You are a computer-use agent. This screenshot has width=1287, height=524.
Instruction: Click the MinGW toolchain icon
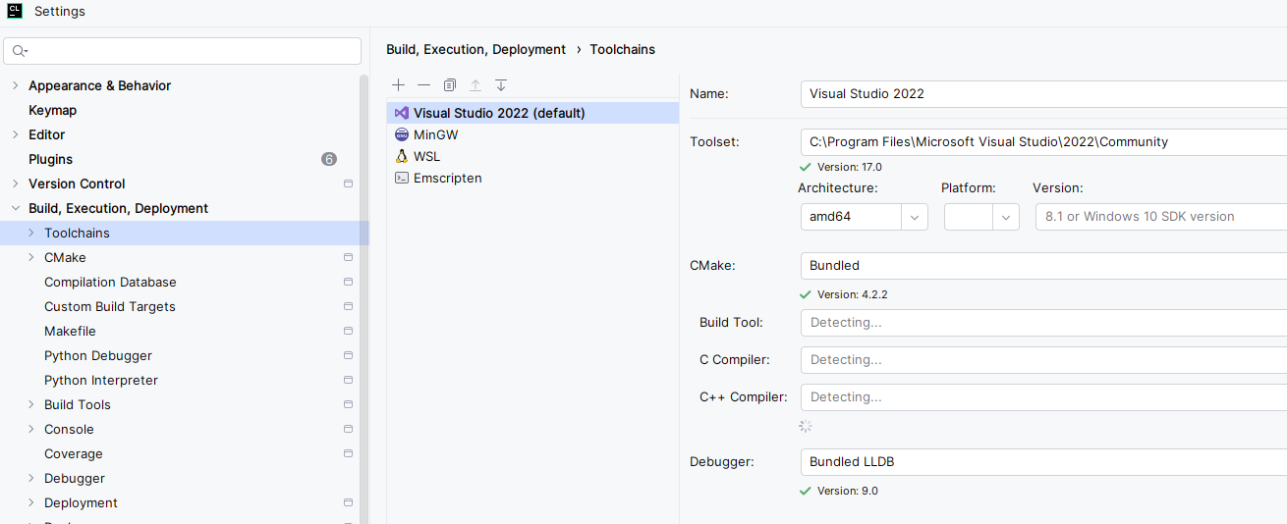pos(401,134)
